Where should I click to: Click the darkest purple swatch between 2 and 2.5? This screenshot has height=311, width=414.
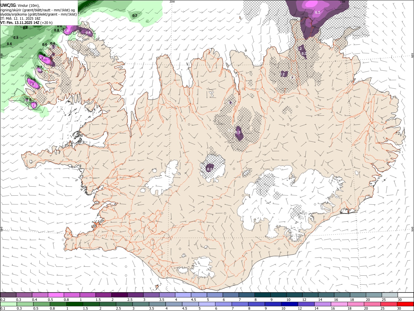click(119, 295)
